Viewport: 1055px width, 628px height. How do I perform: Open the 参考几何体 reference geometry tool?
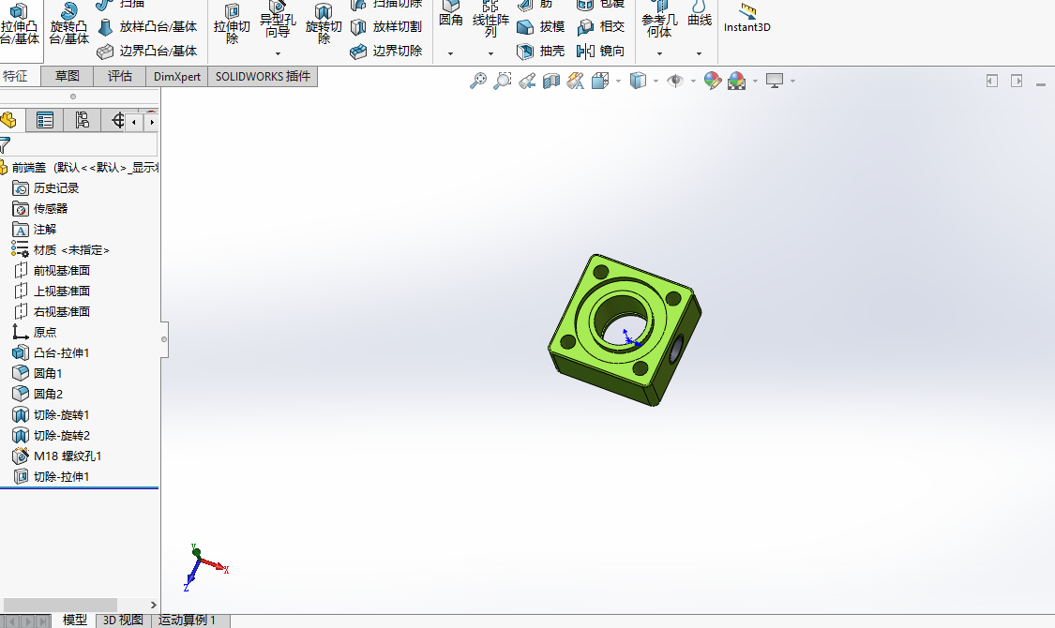[659, 21]
